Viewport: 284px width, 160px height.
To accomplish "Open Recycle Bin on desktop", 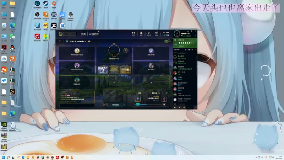I will (x=4, y=26).
